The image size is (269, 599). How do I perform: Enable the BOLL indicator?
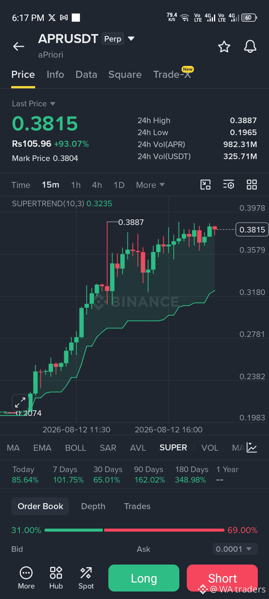click(75, 448)
